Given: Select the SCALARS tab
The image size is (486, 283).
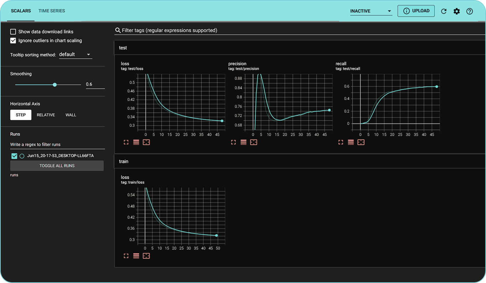Looking at the screenshot, I should [21, 11].
